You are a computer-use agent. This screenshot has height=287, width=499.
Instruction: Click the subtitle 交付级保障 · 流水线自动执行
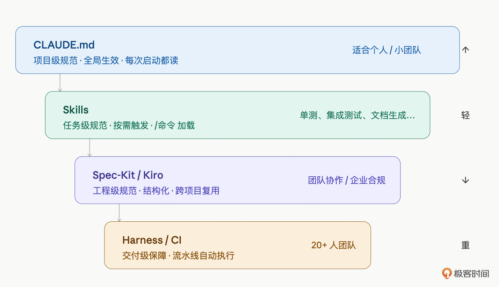tap(178, 256)
